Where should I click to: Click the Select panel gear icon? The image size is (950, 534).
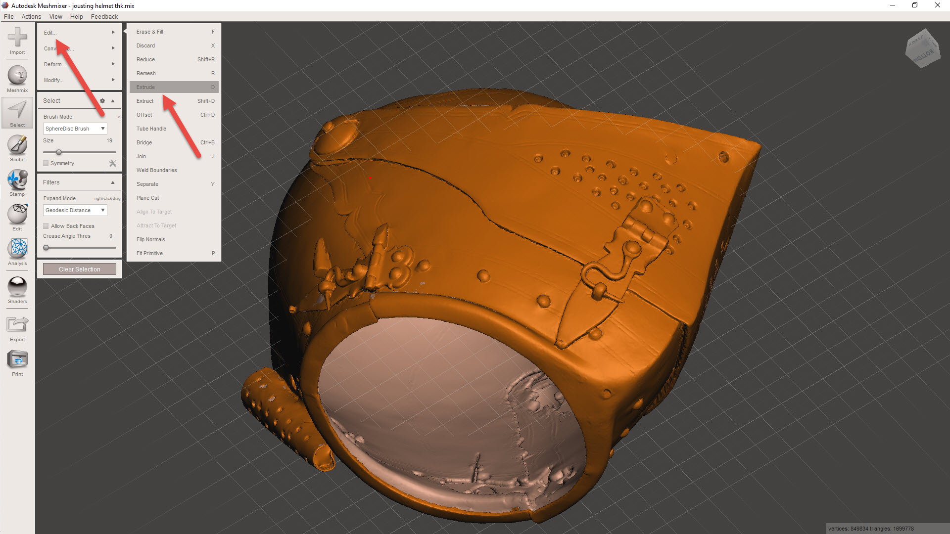pyautogui.click(x=102, y=101)
